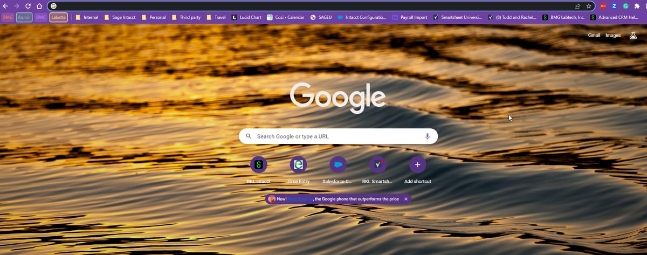Click the Grammarly extension icon
The image size is (647, 255).
point(625,6)
